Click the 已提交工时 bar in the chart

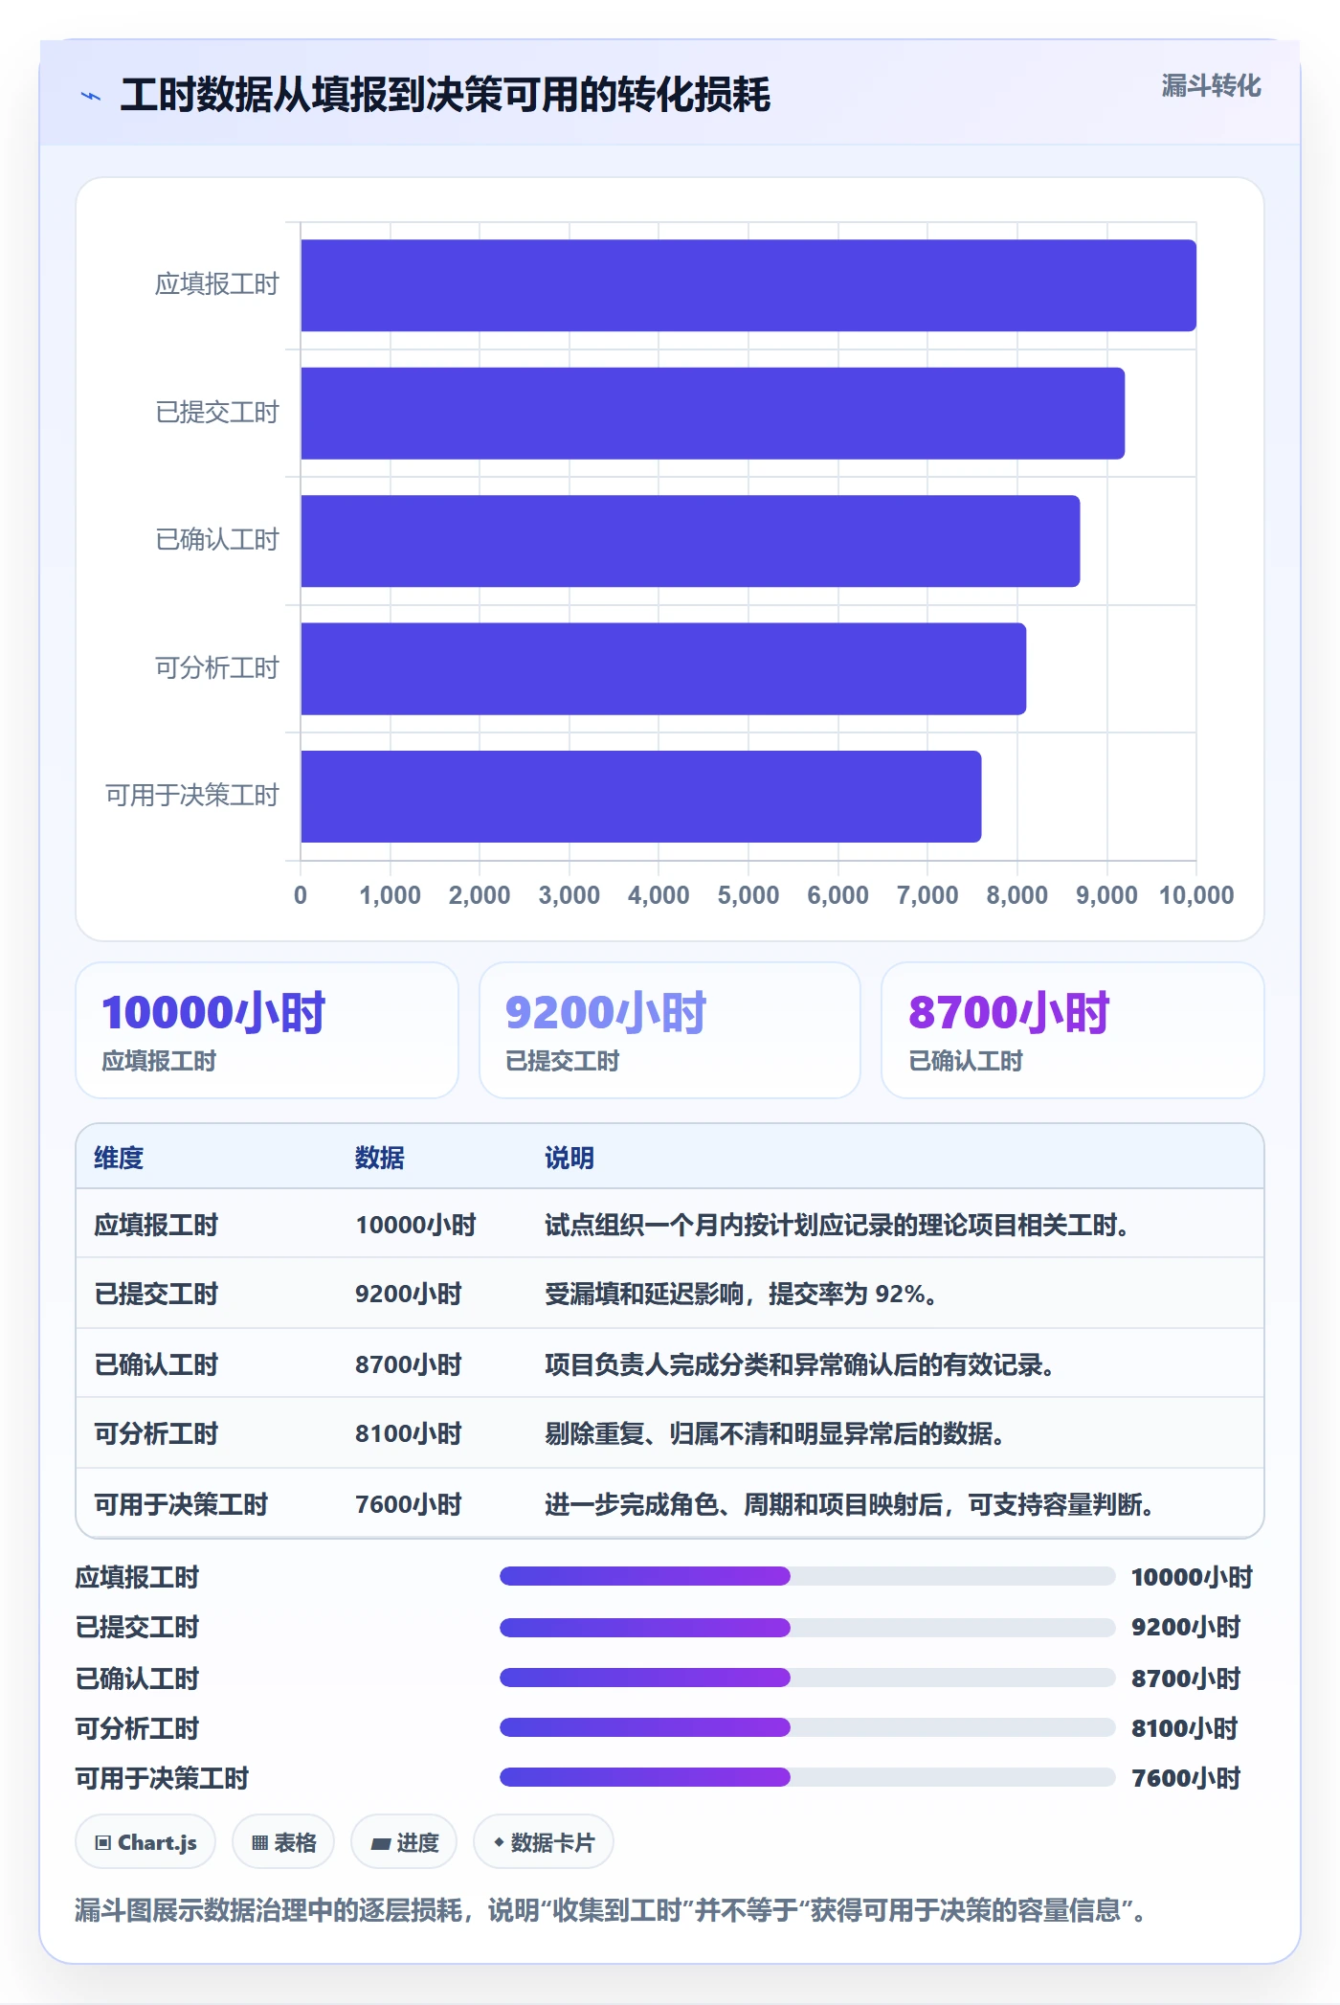713,414
